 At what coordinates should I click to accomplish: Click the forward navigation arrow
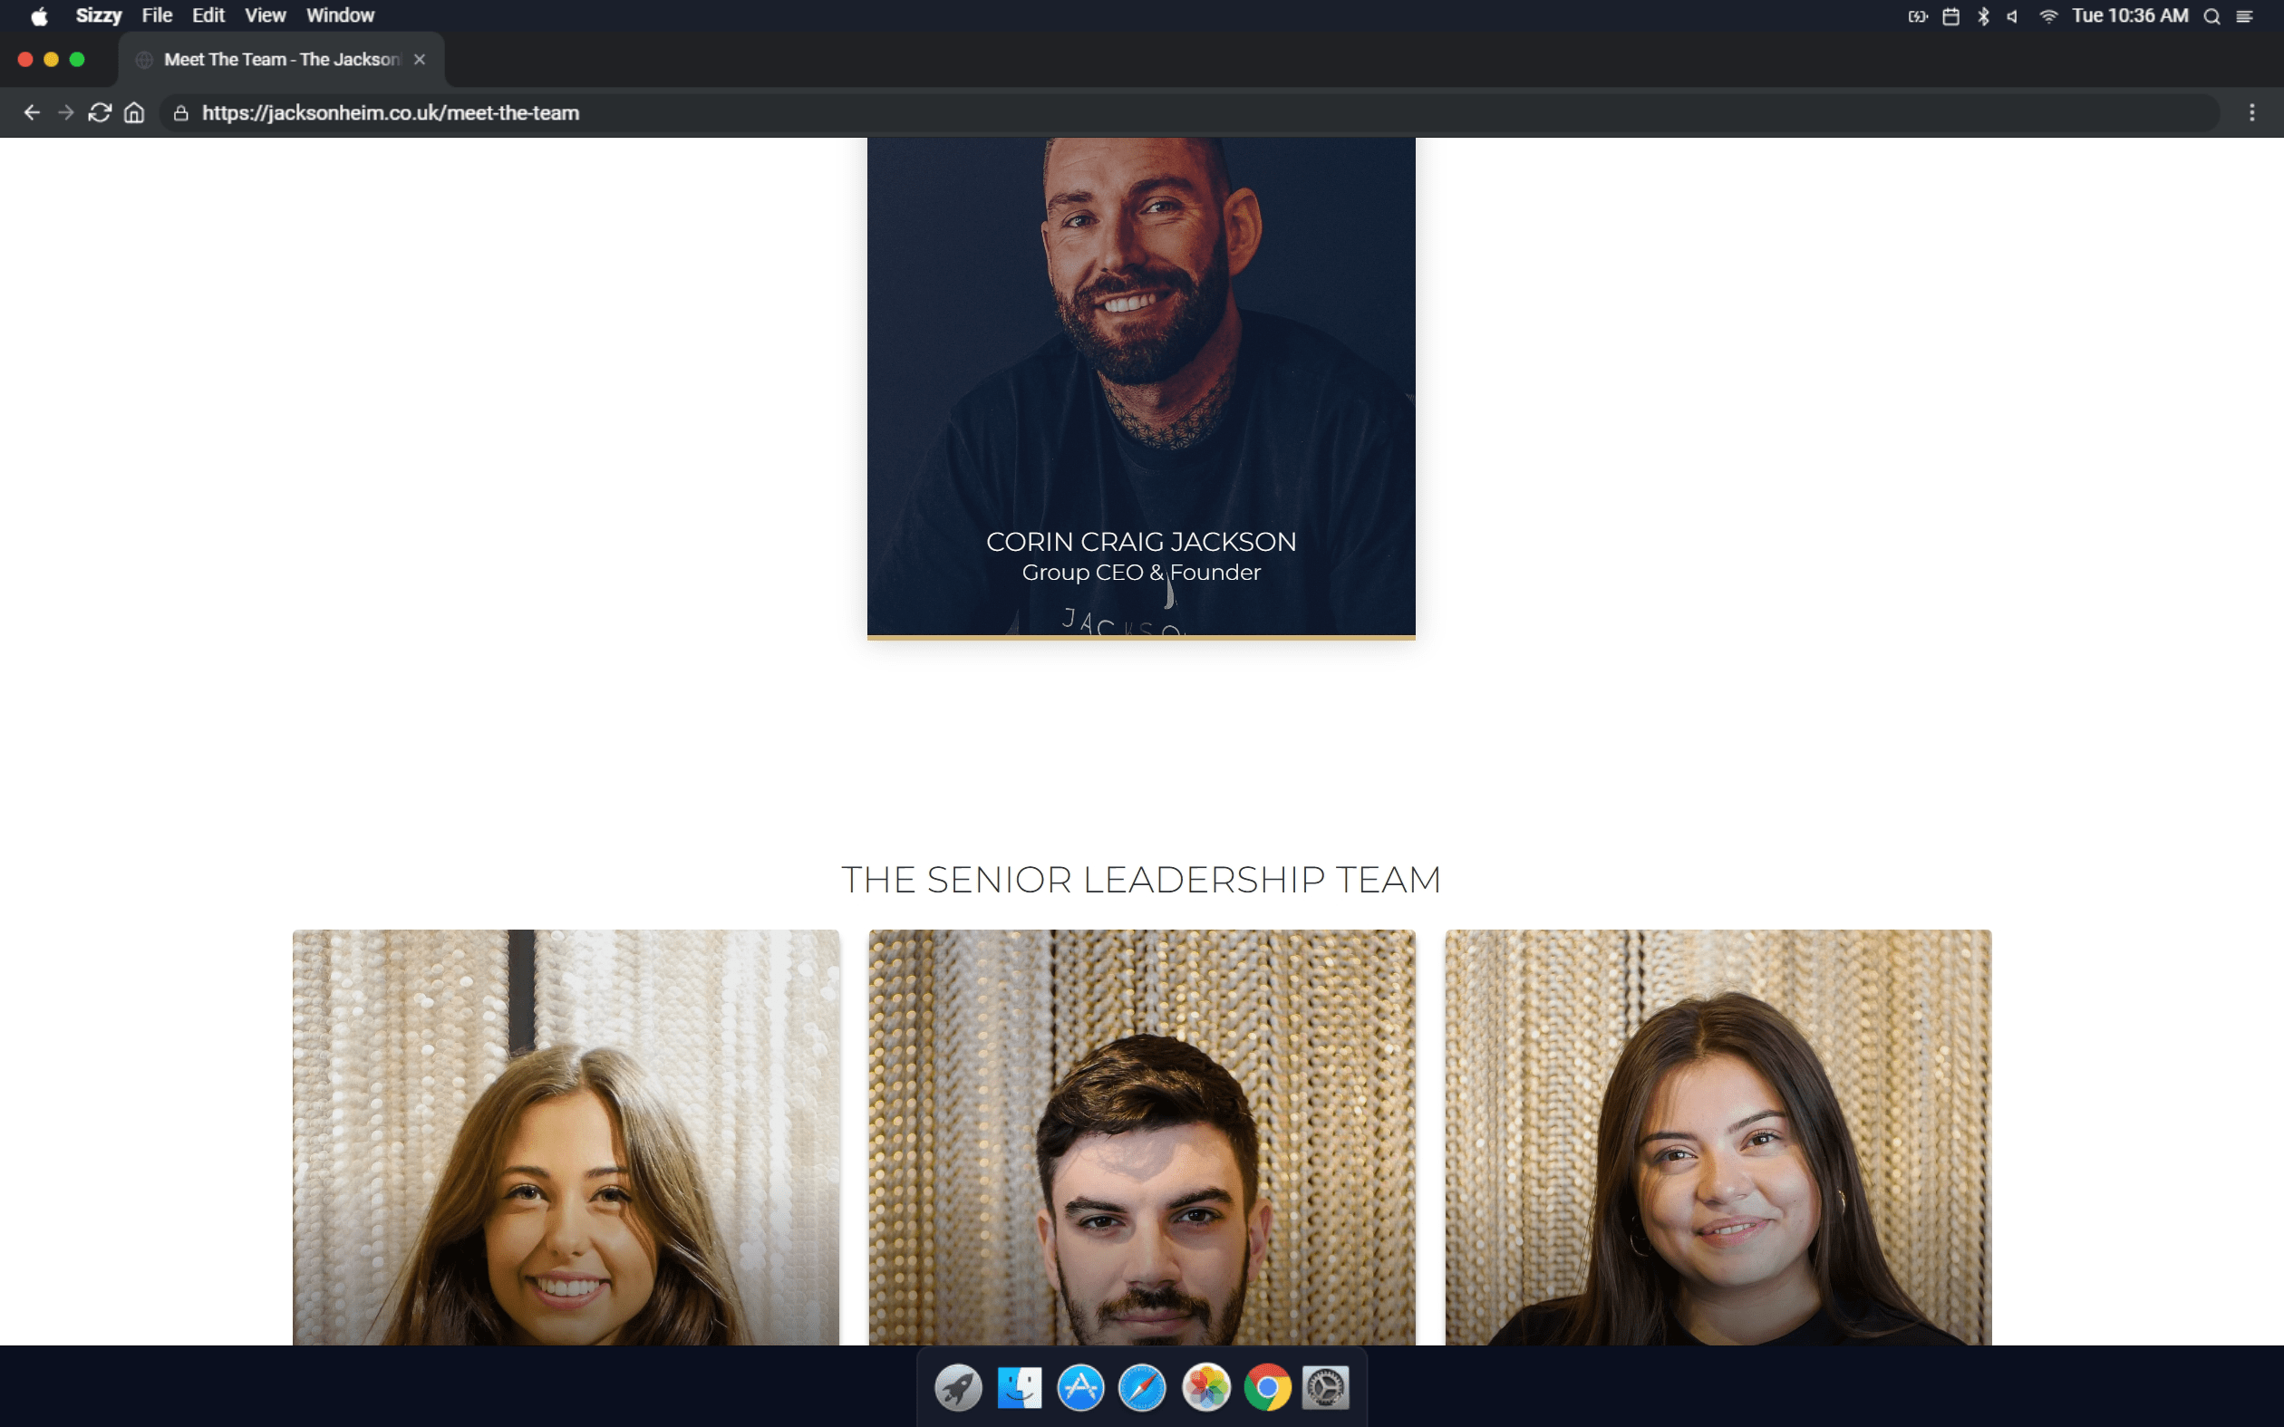[66, 113]
